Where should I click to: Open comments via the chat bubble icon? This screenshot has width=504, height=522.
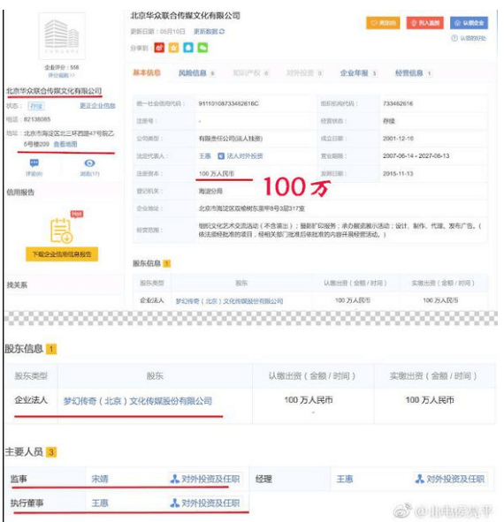tap(34, 163)
